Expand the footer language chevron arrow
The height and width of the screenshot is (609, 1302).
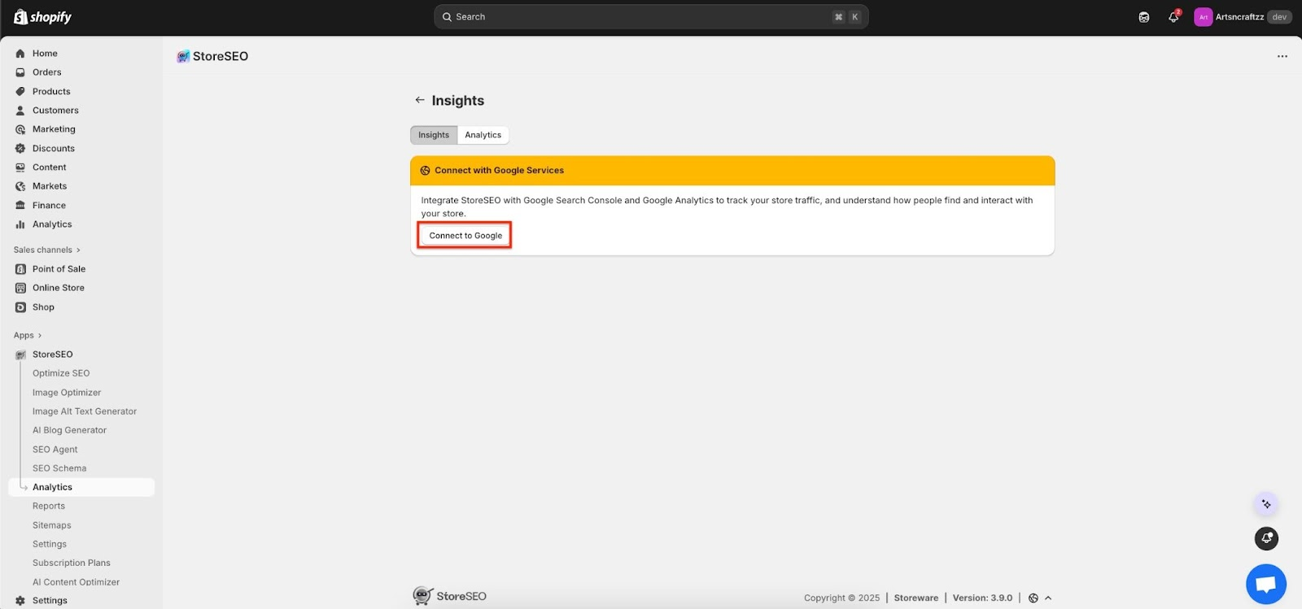coord(1048,598)
